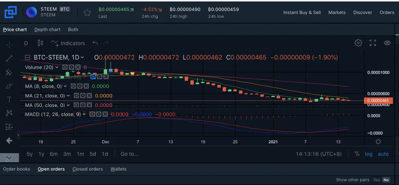Toggle the chart visibility eye at top right

pos(387,43)
